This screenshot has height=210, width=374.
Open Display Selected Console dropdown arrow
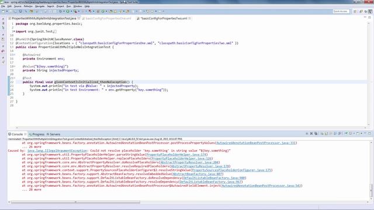(354, 134)
